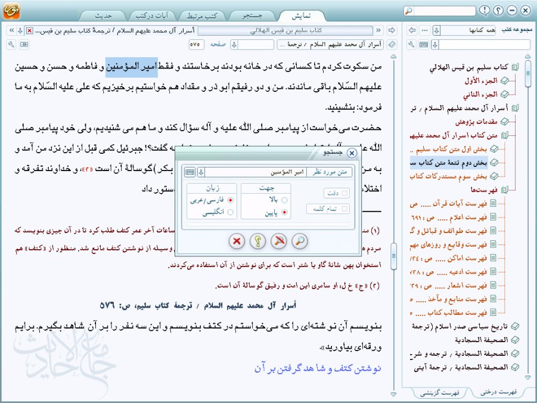This screenshot has width=537, height=403.
Task: Open dropdown arrow of library search field
Action: pyautogui.click(x=435, y=45)
